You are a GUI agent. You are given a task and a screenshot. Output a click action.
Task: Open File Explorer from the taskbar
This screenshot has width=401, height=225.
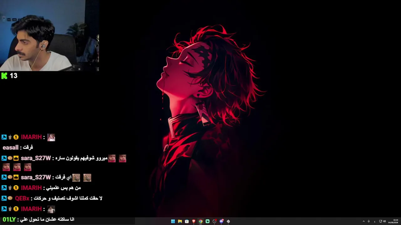pyautogui.click(x=180, y=221)
